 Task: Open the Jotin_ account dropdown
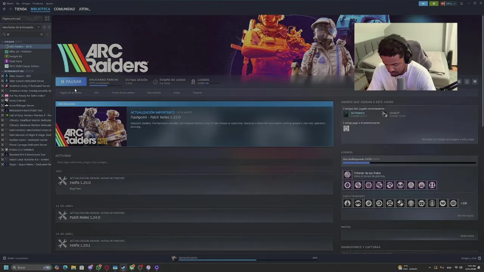click(x=448, y=3)
